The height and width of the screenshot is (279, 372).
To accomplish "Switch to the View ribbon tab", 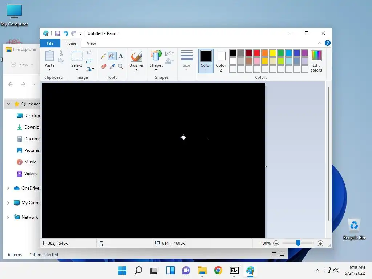I will (x=91, y=43).
